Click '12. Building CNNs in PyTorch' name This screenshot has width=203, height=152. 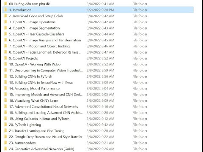coord(30,76)
